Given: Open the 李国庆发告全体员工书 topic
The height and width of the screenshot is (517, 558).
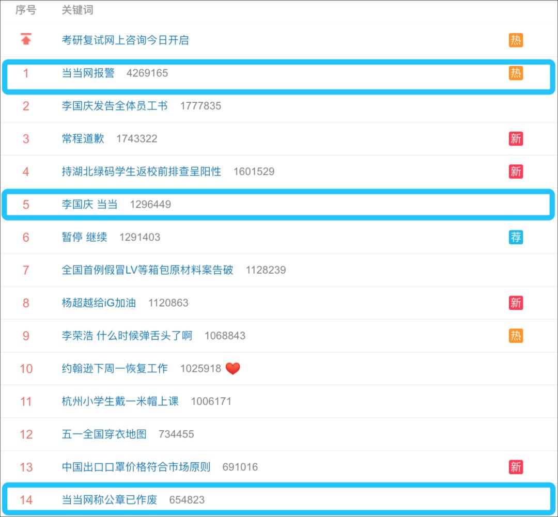Looking at the screenshot, I should (114, 106).
